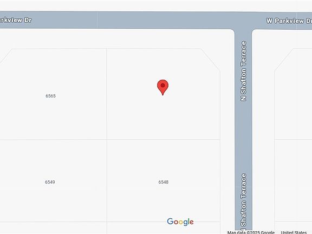This screenshot has width=312, height=234.
Task: Click the red location pin marker
Action: [162, 87]
